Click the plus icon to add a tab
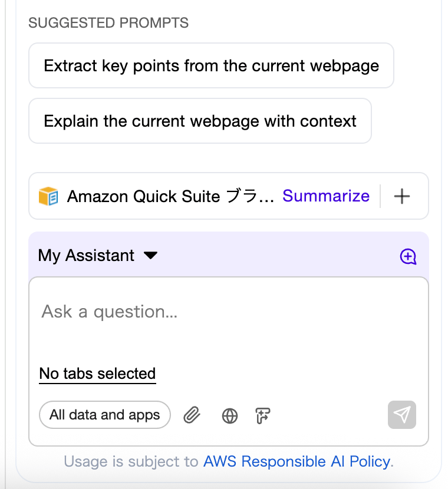 [x=401, y=196]
